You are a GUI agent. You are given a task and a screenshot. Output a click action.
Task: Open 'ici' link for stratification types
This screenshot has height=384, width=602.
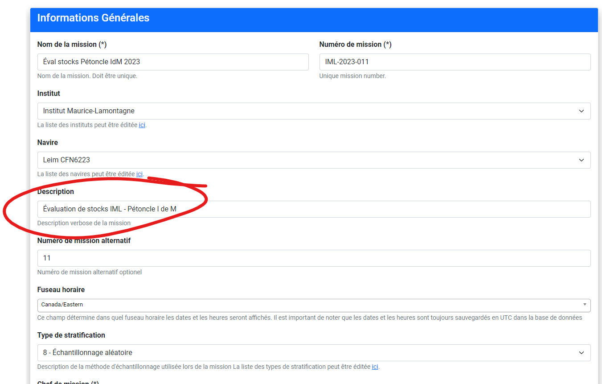tap(375, 367)
